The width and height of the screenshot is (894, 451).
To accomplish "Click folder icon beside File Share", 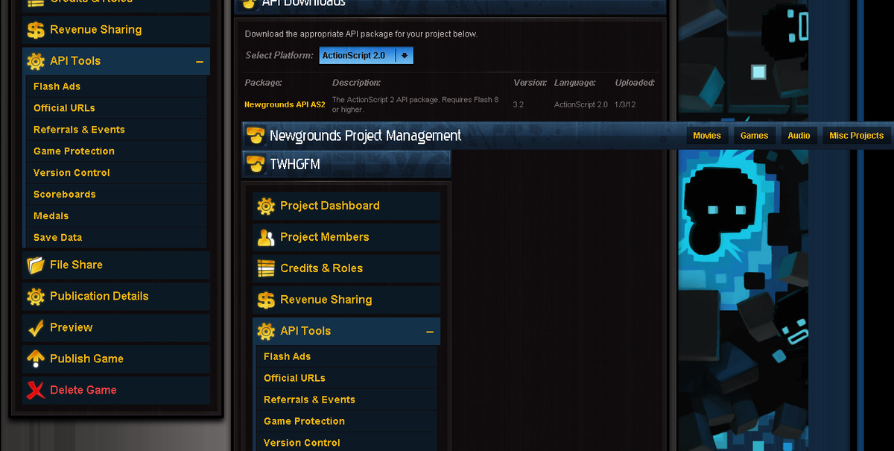I will [36, 265].
